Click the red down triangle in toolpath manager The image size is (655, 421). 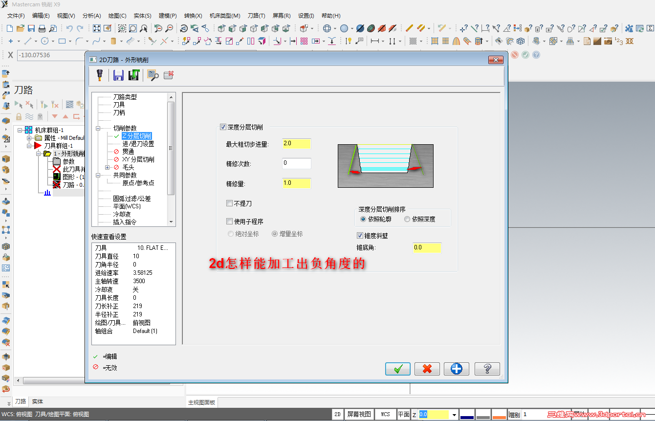pyautogui.click(x=55, y=116)
